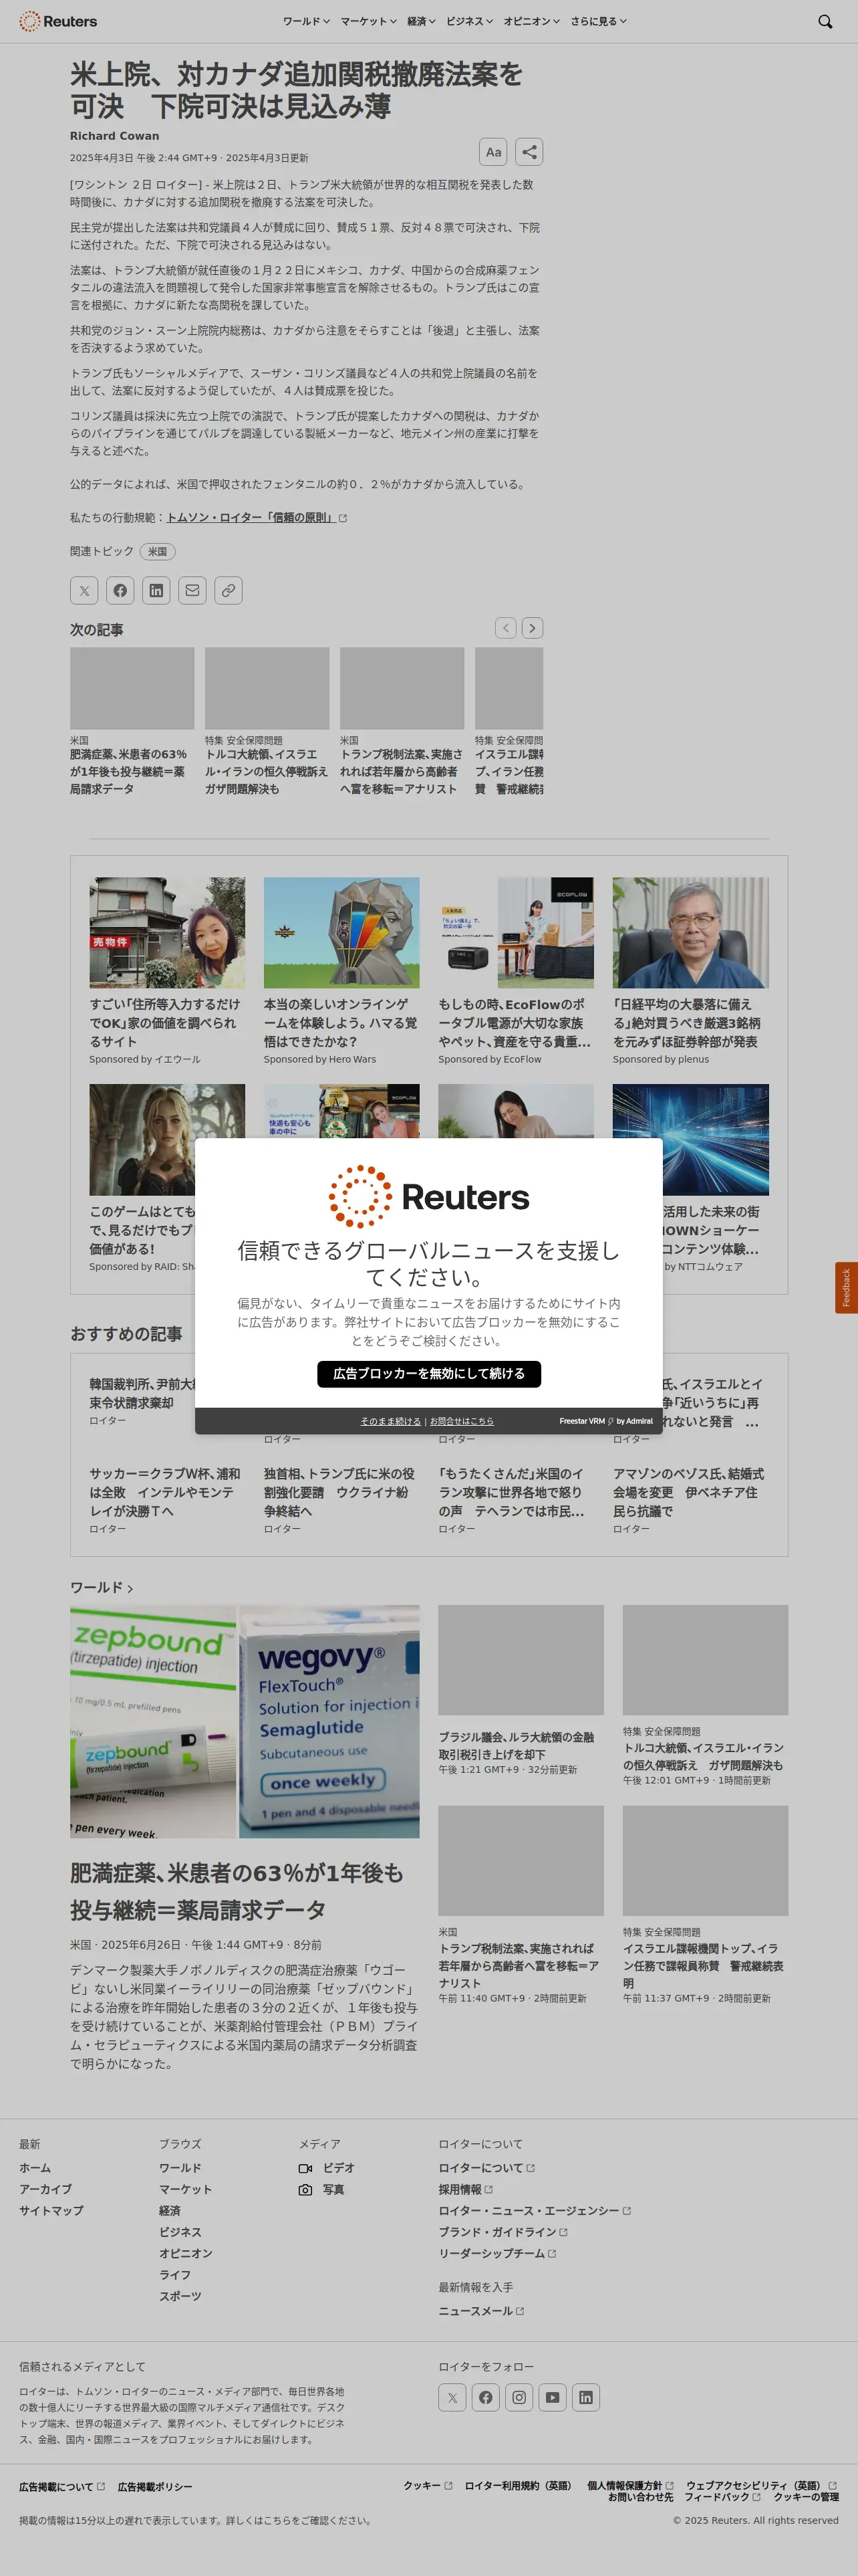The height and width of the screenshot is (2576, 858).
Task: Click そのまま続ける link in popup
Action: (390, 1421)
